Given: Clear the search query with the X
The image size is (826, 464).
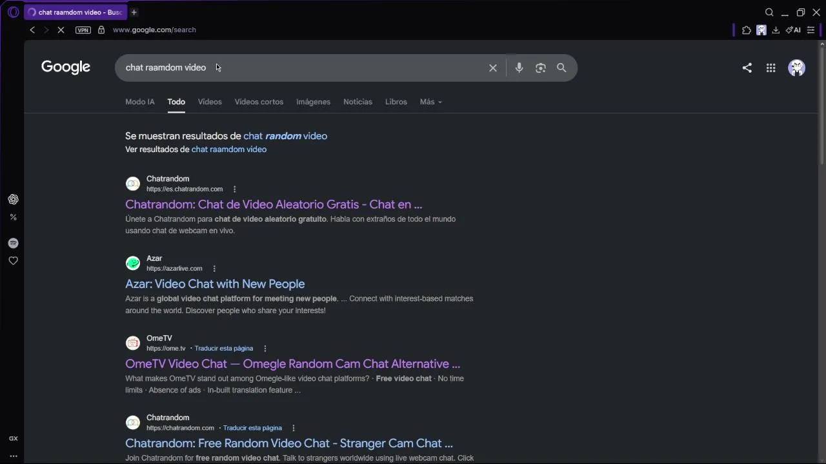Looking at the screenshot, I should [493, 68].
